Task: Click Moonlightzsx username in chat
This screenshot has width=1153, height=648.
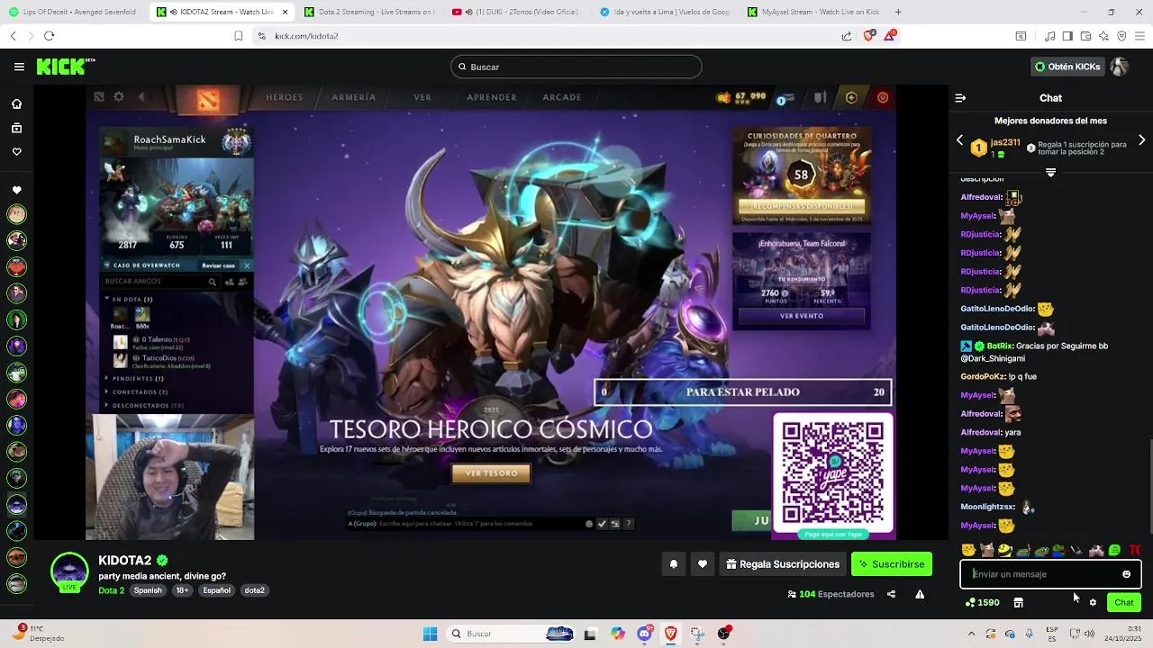Action: click(988, 507)
